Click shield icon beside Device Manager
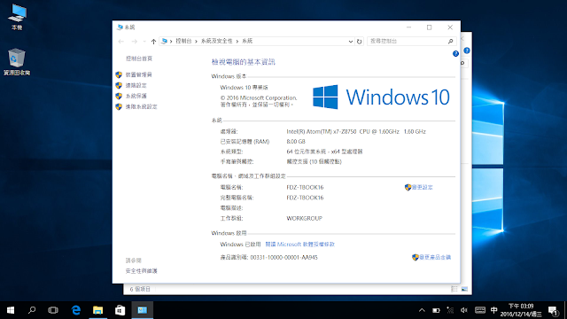This screenshot has height=319, width=567. click(119, 74)
